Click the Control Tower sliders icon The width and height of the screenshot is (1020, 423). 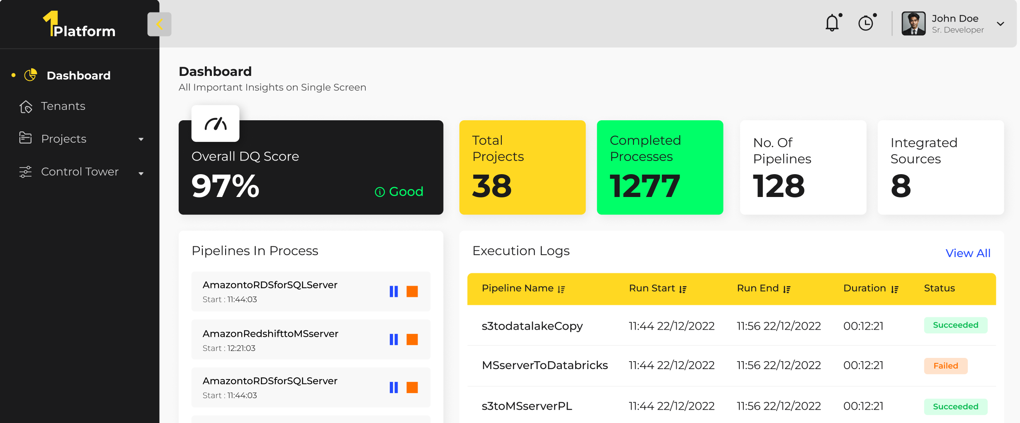coord(25,171)
